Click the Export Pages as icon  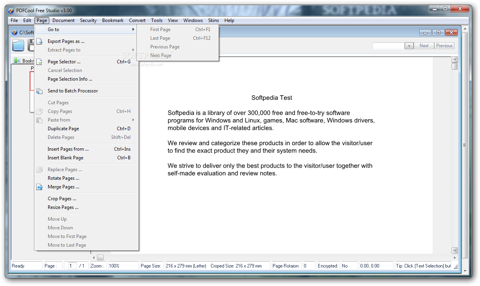tap(39, 41)
